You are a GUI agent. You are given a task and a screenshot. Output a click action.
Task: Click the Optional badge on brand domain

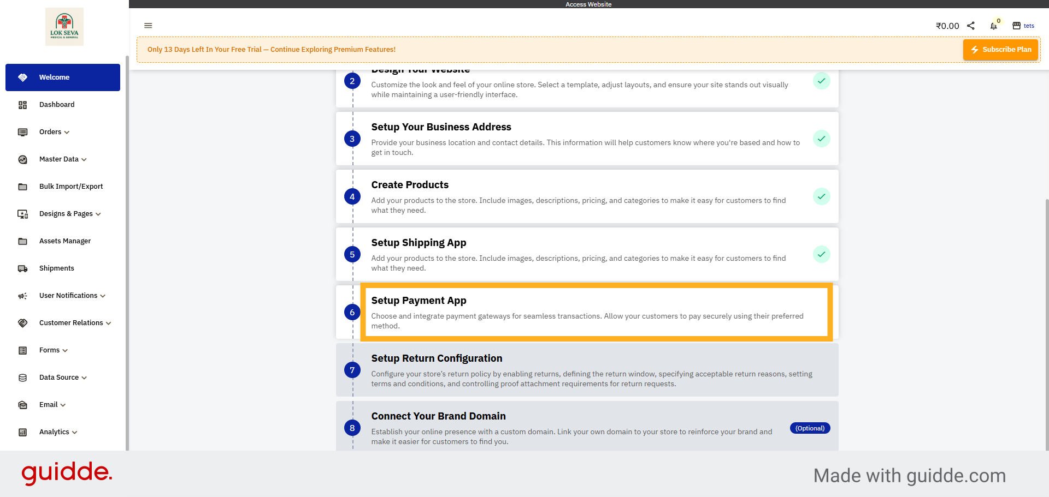[x=810, y=428]
